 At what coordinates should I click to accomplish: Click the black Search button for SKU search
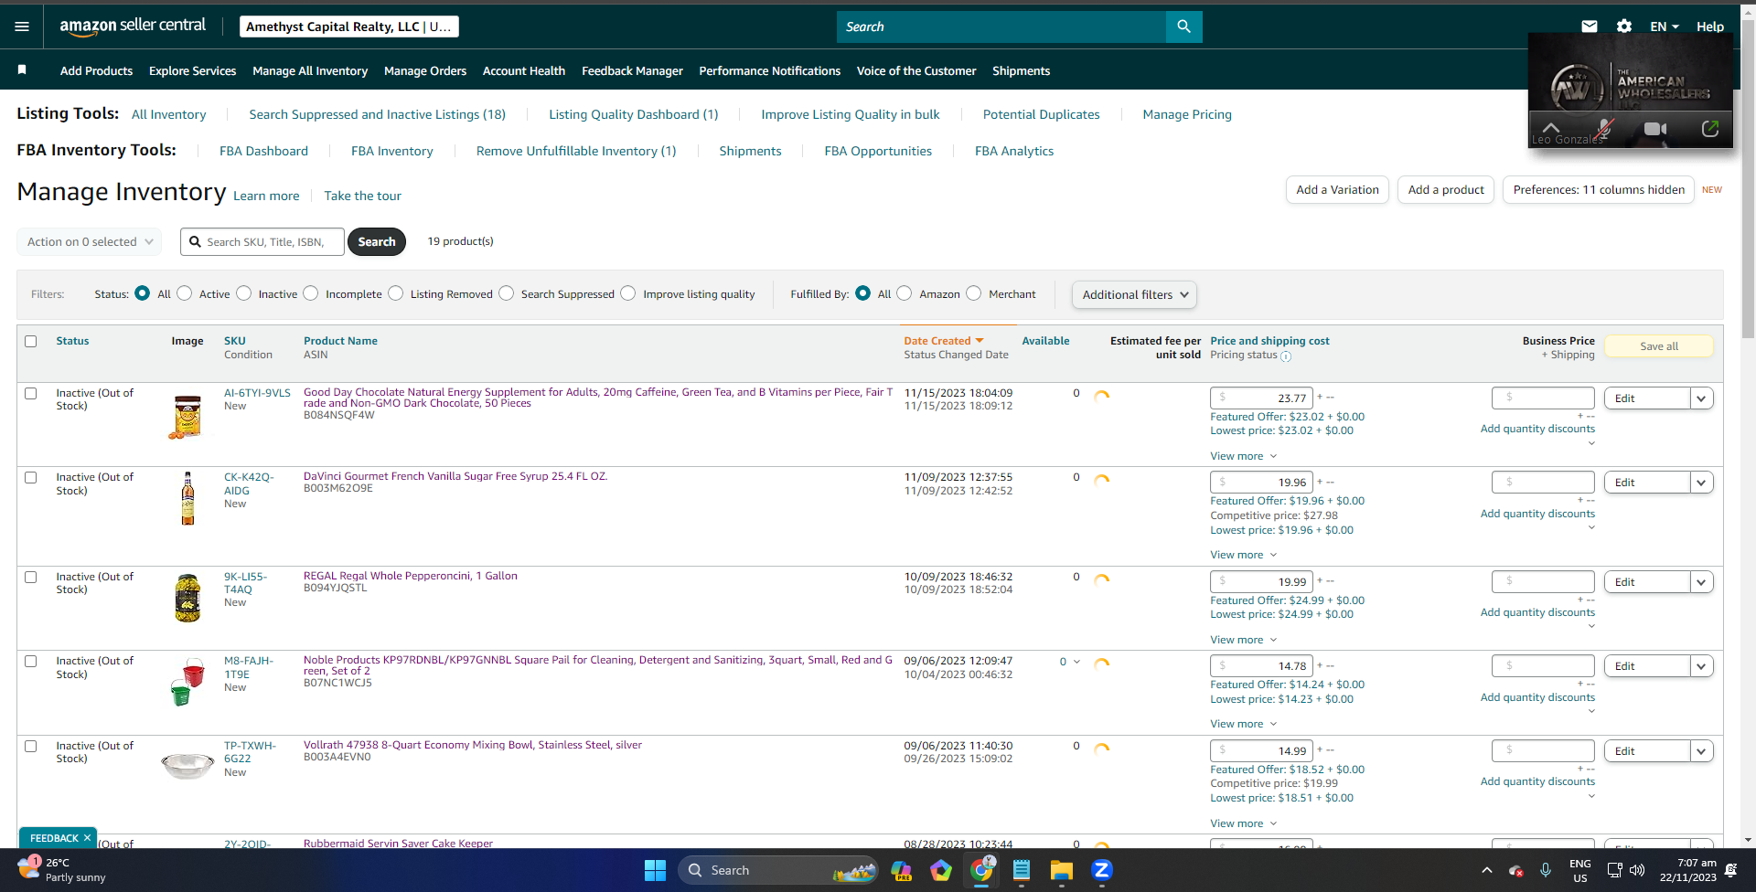point(377,241)
